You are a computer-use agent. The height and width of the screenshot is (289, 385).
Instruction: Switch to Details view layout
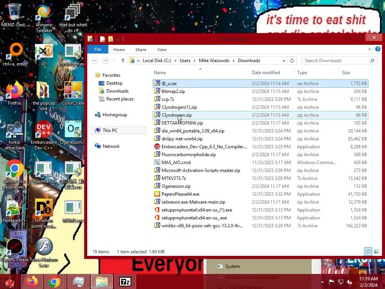coord(368,251)
